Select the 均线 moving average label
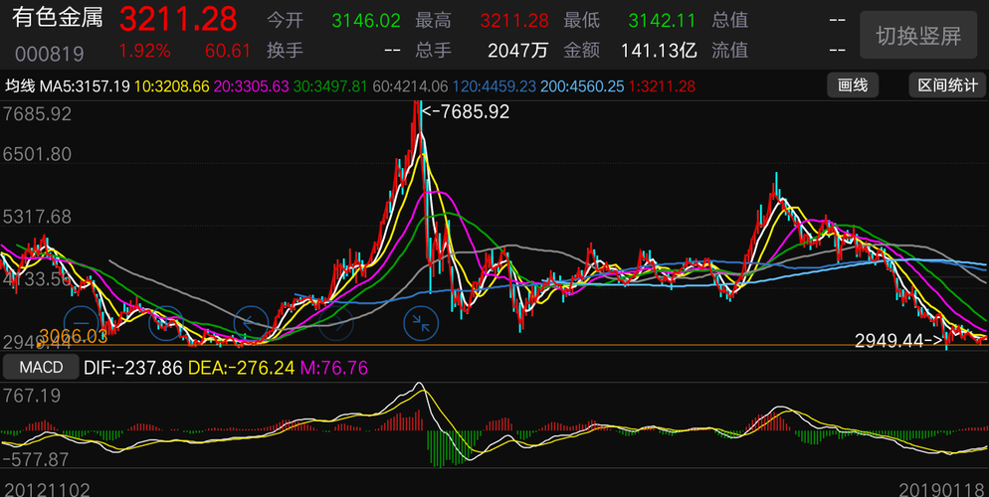Image resolution: width=989 pixels, height=497 pixels. [x=20, y=85]
